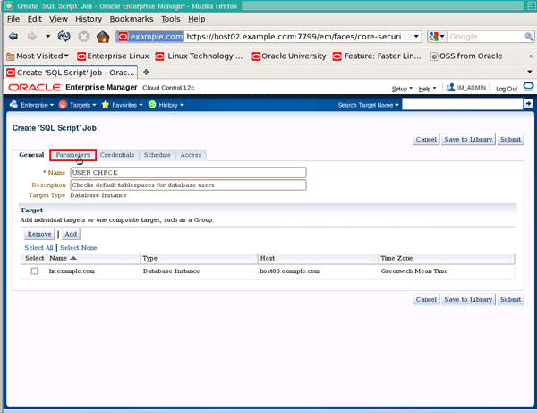Switch to the Access tab
The height and width of the screenshot is (413, 537).
(x=191, y=155)
